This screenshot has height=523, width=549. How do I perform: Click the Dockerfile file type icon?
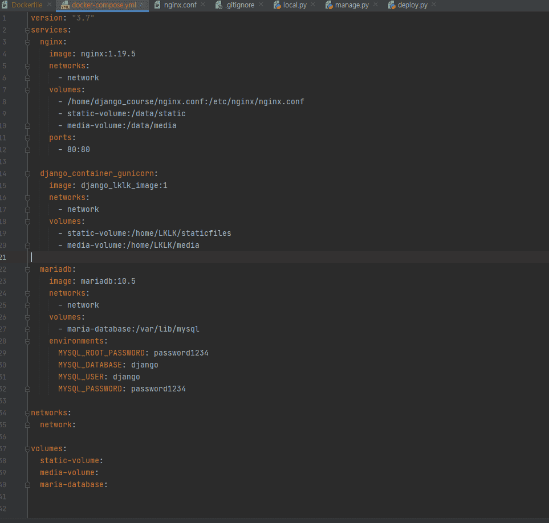(5, 5)
